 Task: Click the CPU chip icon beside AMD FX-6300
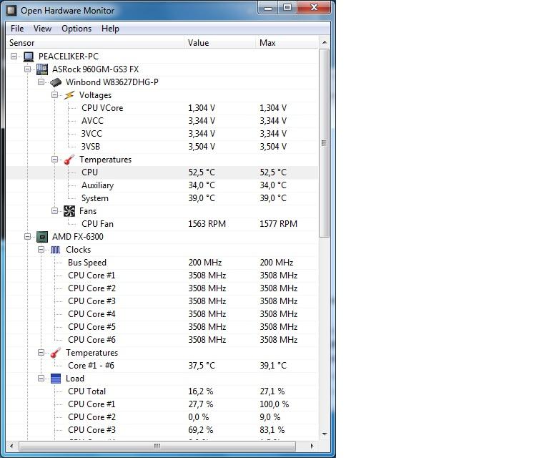pyautogui.click(x=42, y=237)
